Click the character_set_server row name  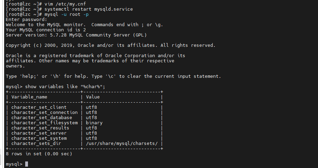pyautogui.click(x=39, y=133)
